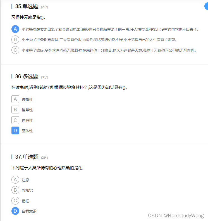Pick option C 记忆 in question 37

(x=15, y=201)
